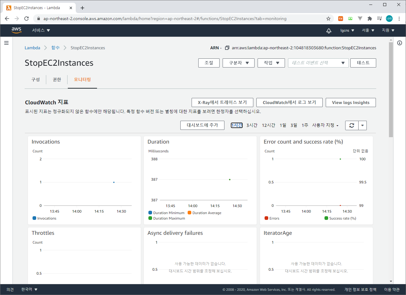Select the 모니터링 tab
406x295 pixels.
(82, 79)
